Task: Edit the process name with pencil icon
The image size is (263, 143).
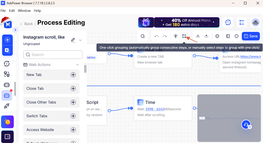Action: pyautogui.click(x=73, y=40)
